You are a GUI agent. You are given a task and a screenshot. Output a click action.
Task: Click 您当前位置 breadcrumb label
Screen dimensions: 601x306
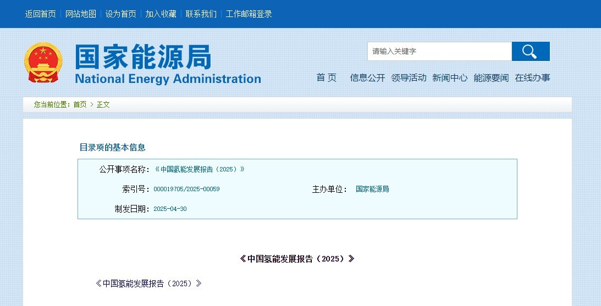[52, 104]
